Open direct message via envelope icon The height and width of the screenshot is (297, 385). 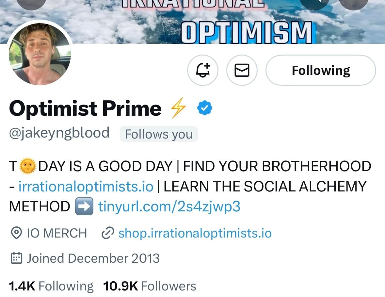[x=242, y=70]
